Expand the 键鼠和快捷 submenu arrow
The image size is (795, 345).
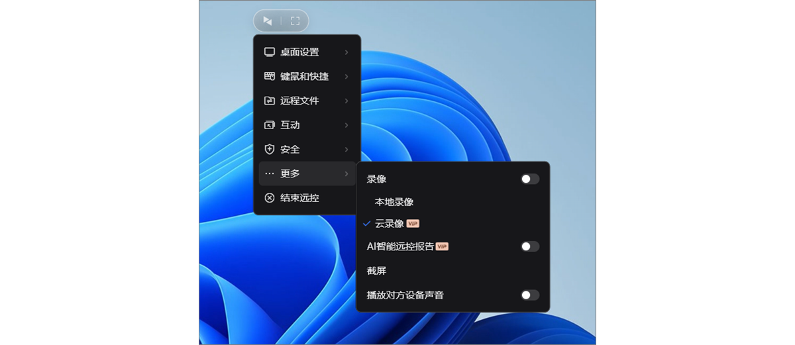tap(346, 76)
